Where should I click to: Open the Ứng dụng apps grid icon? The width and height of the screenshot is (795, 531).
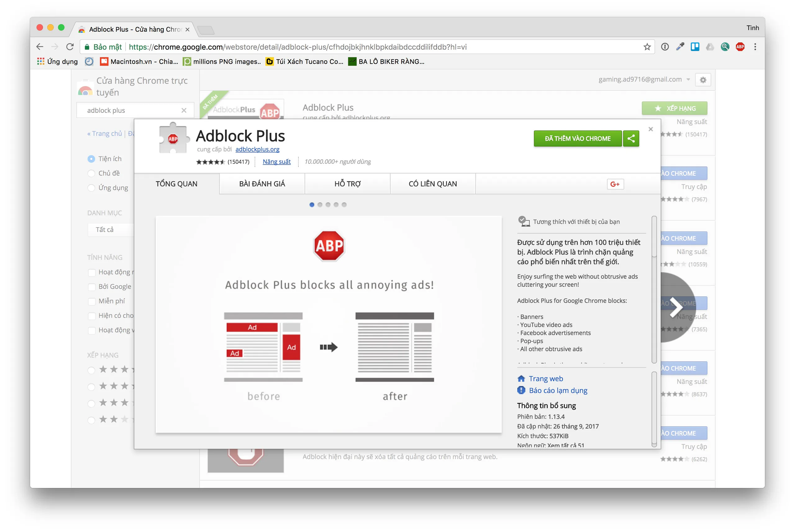[41, 61]
